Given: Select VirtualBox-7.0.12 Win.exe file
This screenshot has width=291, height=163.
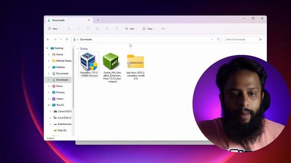Looking at the screenshot, I should click(x=89, y=64).
